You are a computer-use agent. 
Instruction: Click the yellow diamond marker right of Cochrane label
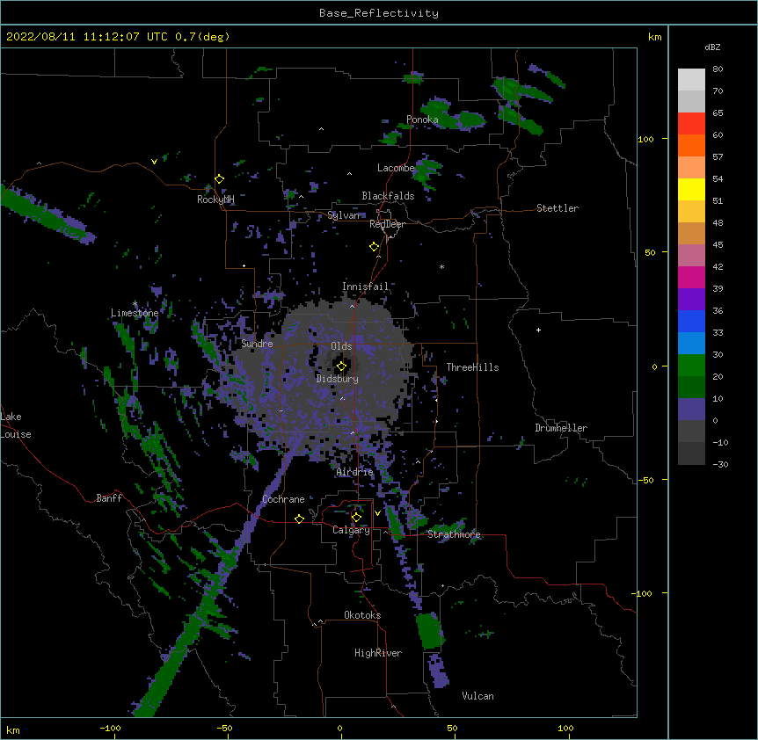(x=299, y=519)
